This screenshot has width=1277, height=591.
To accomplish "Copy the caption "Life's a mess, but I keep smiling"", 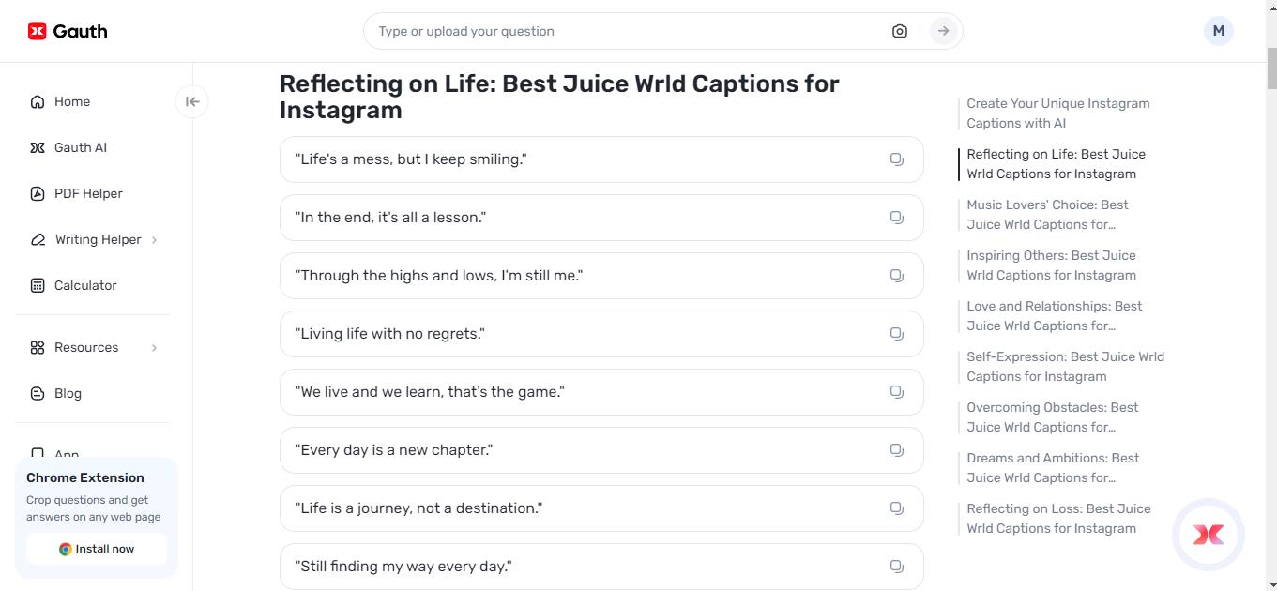I will pyautogui.click(x=896, y=159).
